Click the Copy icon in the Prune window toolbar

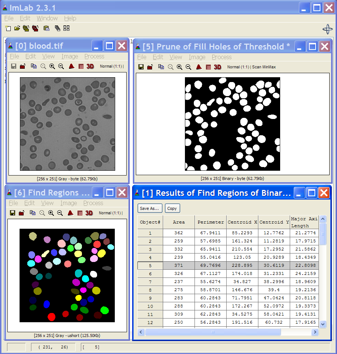click(x=161, y=67)
